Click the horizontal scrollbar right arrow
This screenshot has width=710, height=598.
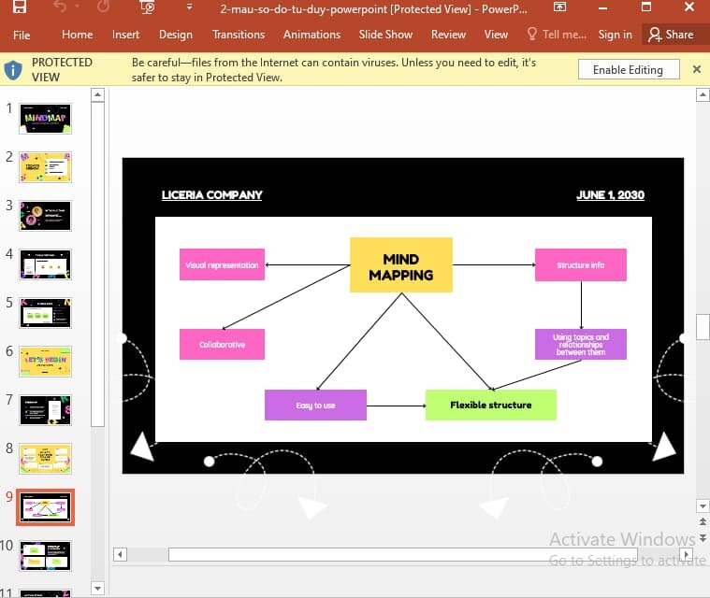coord(687,554)
